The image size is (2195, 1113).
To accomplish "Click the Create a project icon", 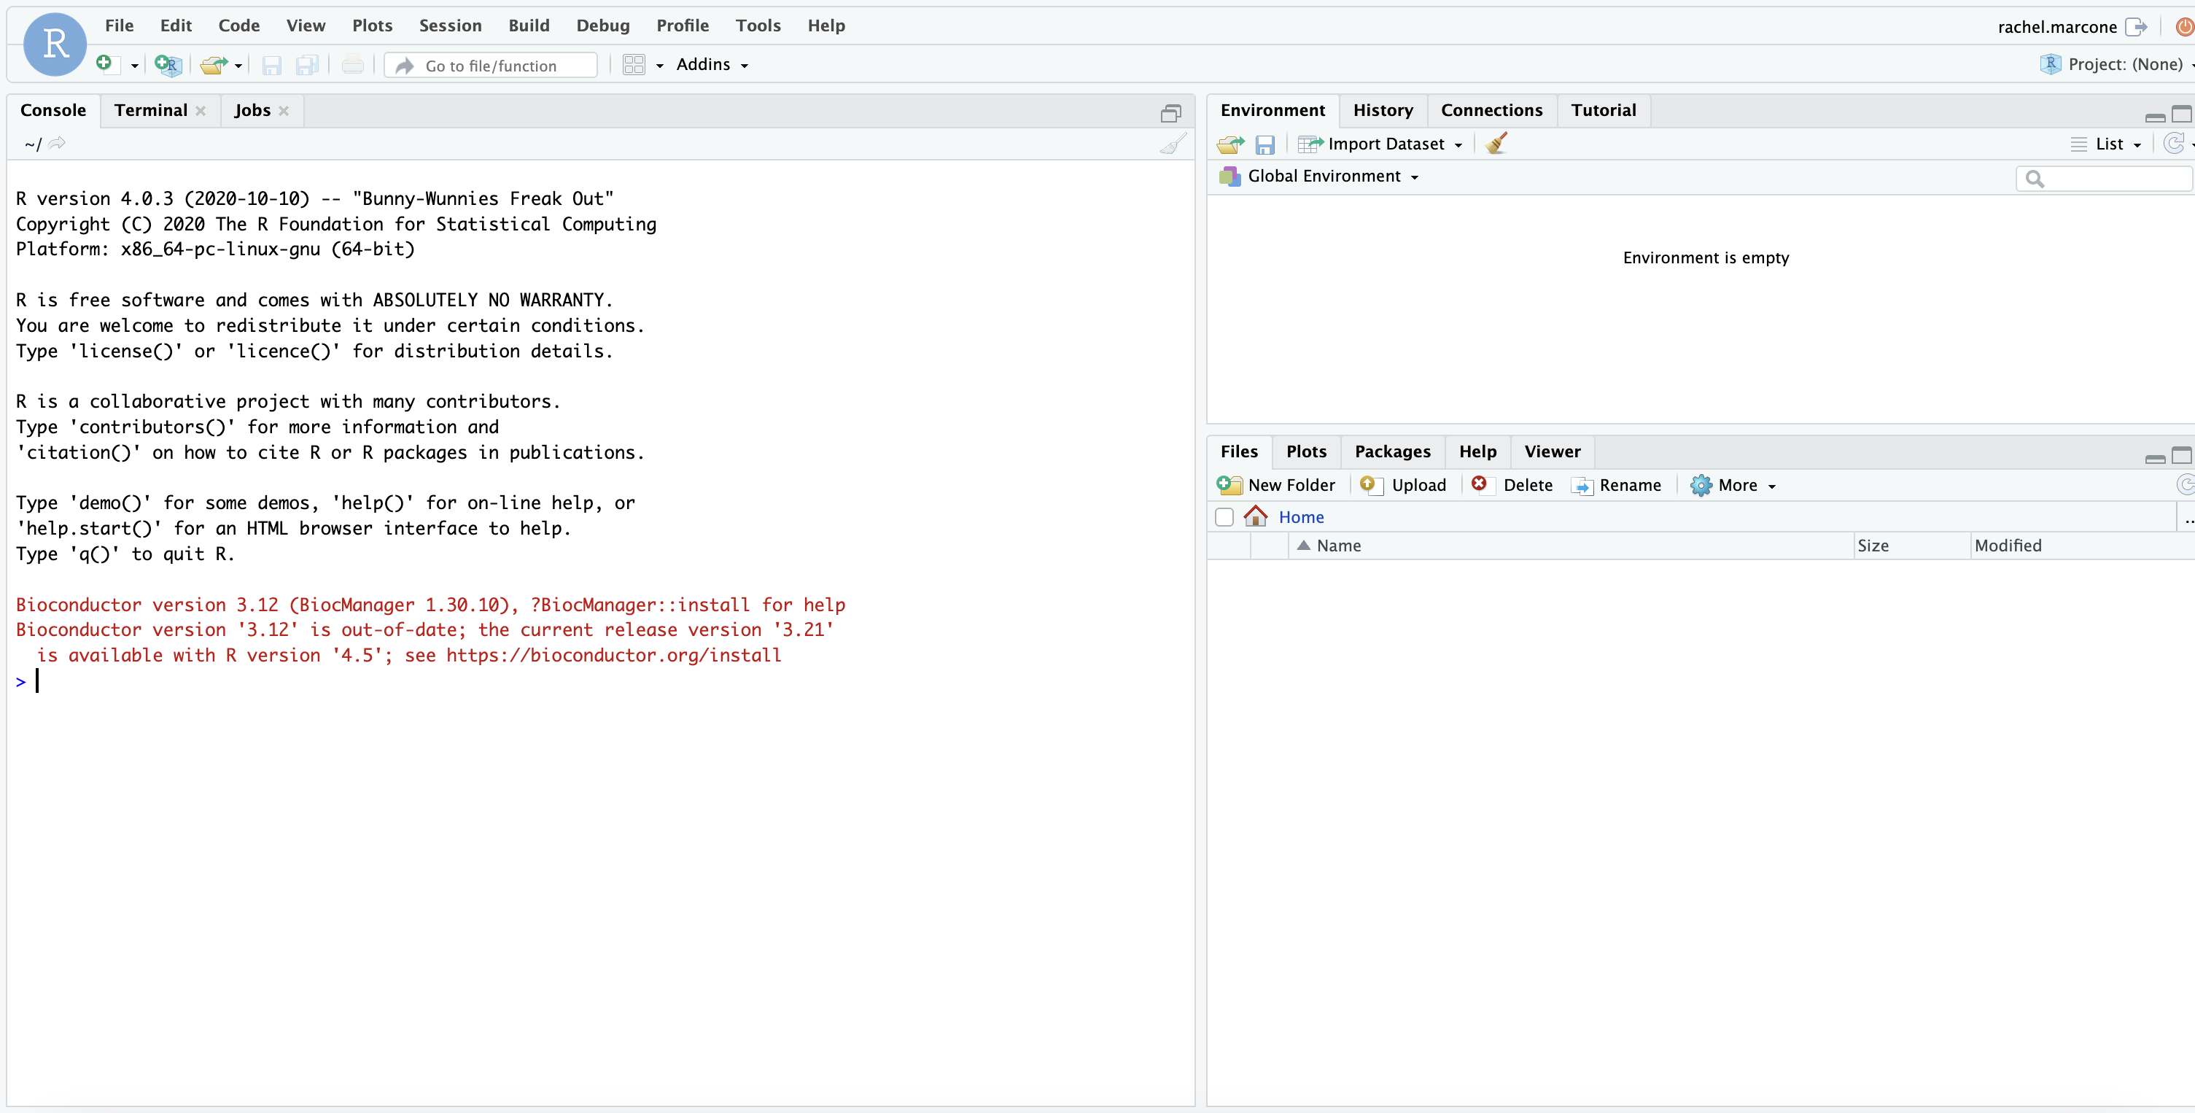I will [168, 65].
